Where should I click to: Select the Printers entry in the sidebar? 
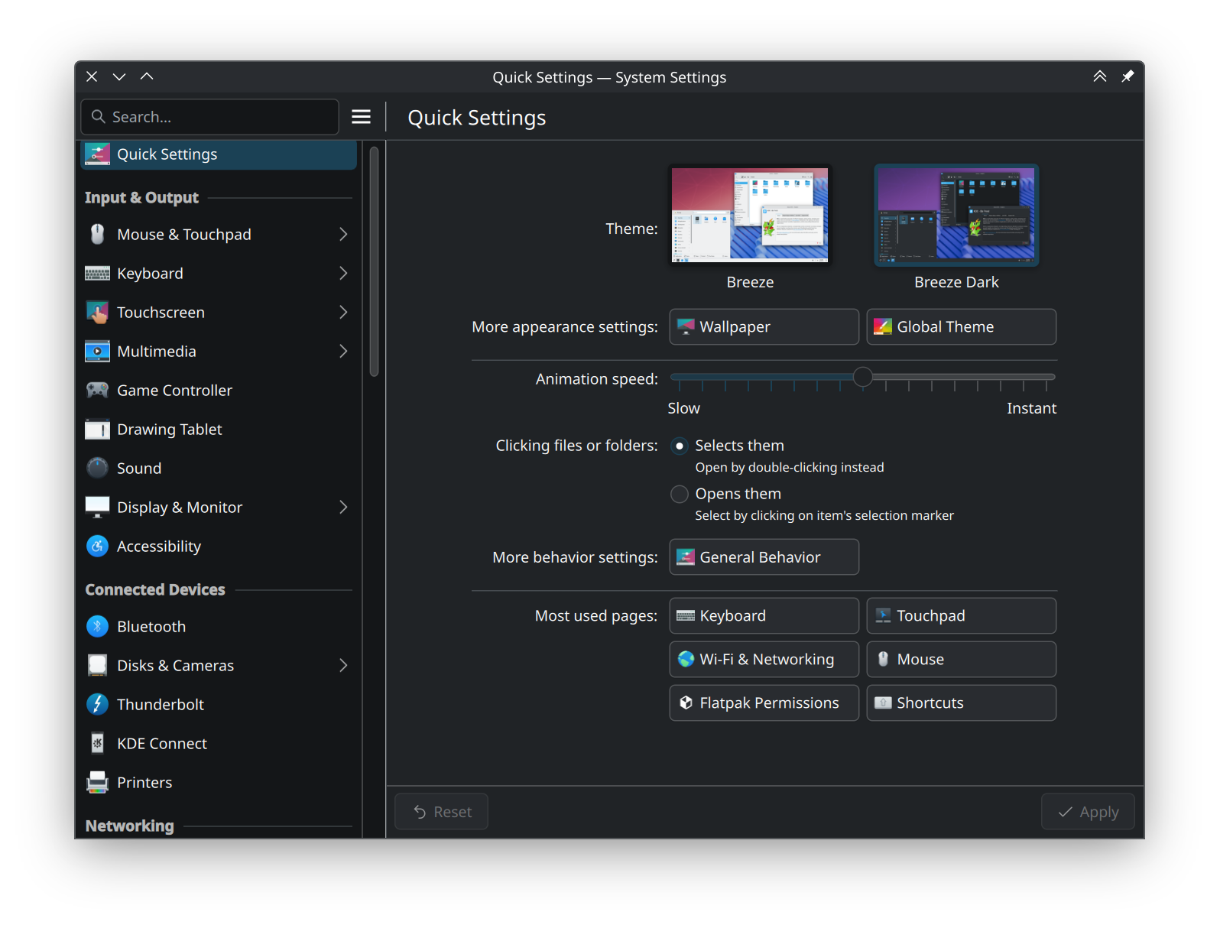click(219, 782)
